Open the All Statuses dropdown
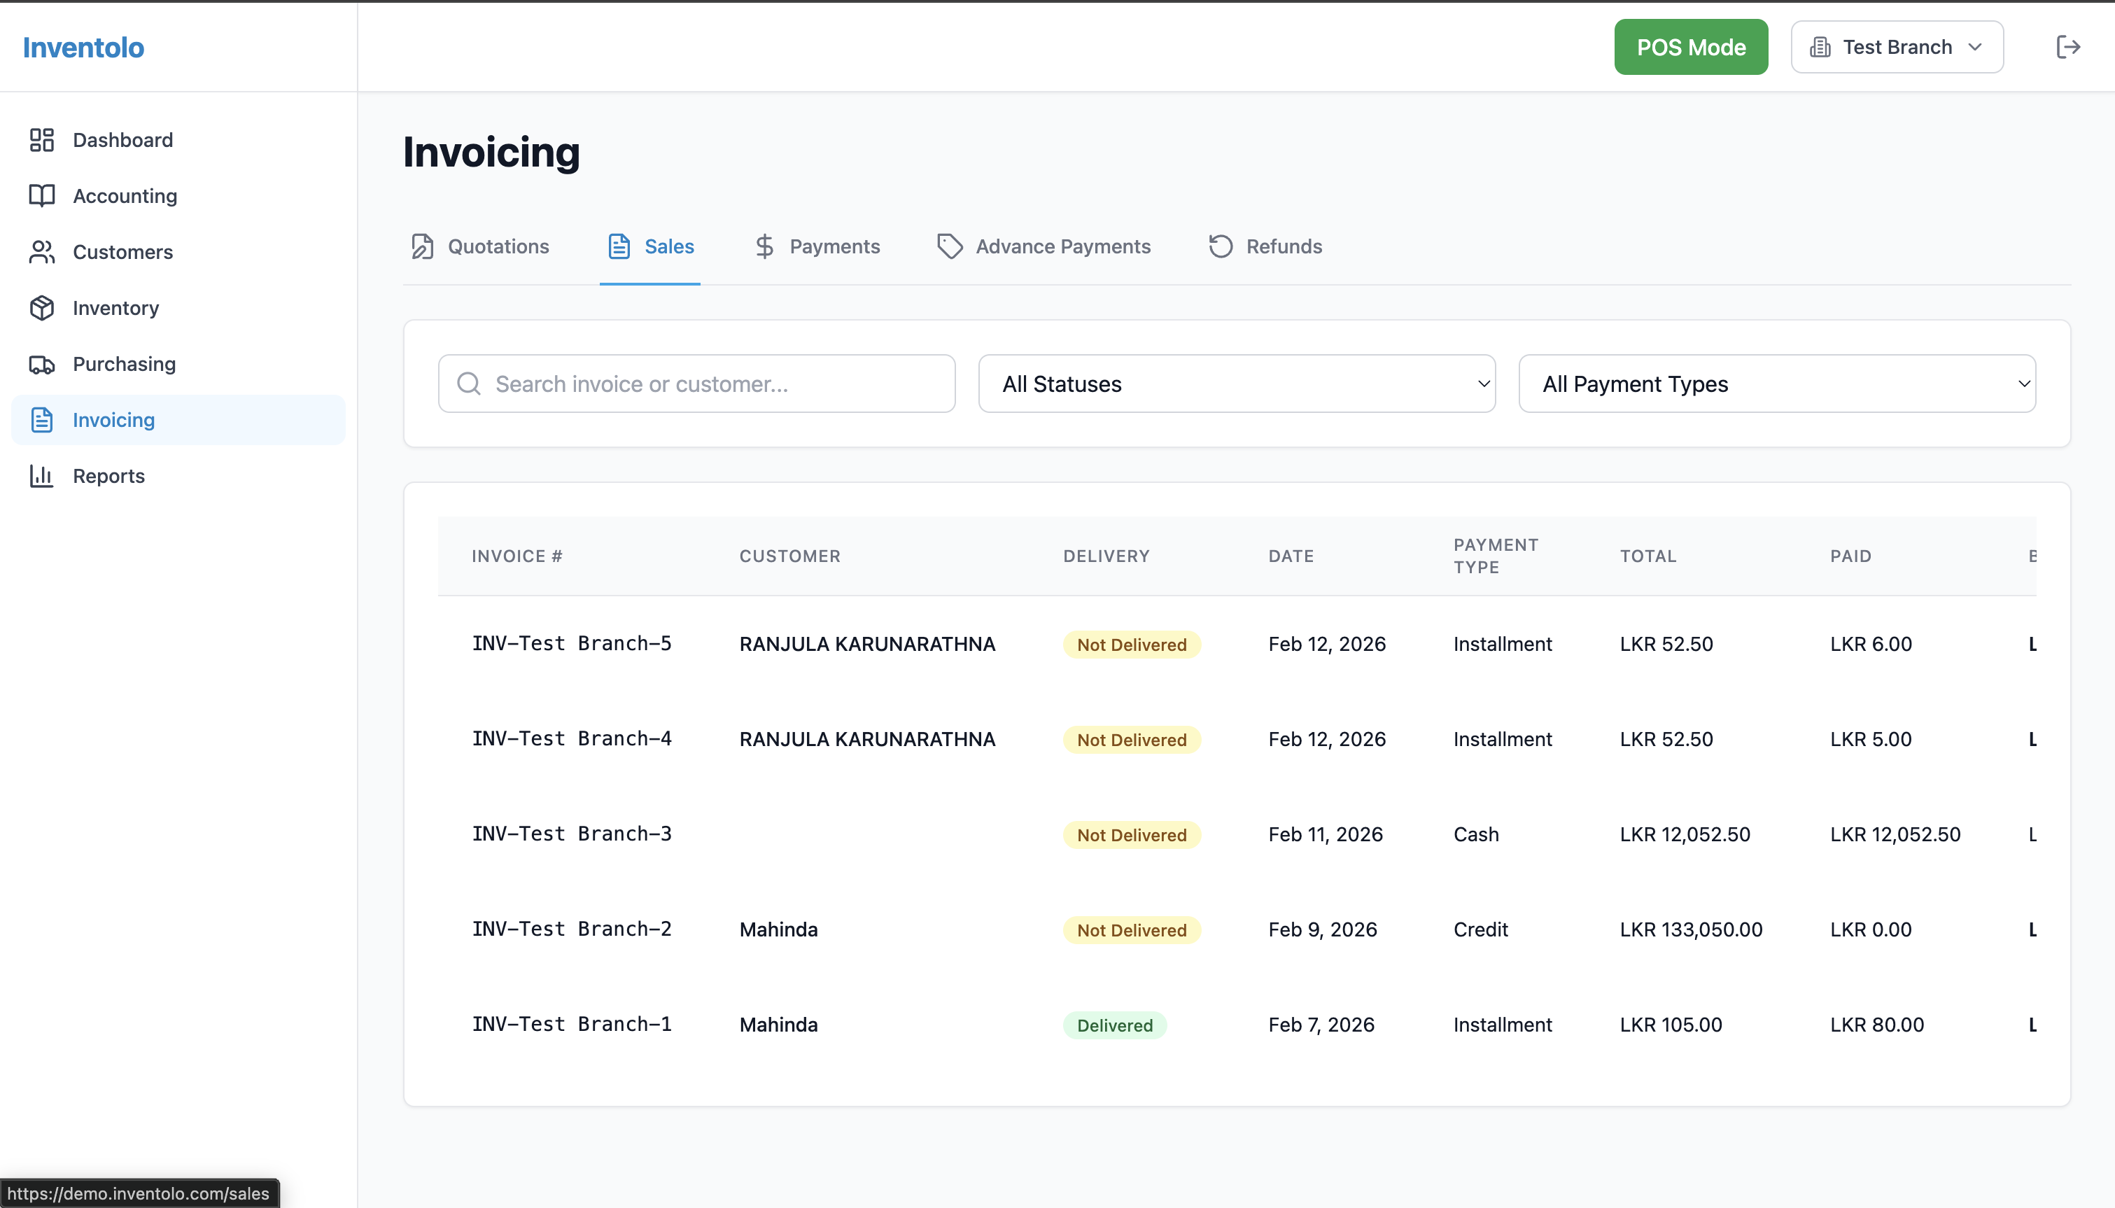Screen dimensions: 2115x1208 (1235, 384)
